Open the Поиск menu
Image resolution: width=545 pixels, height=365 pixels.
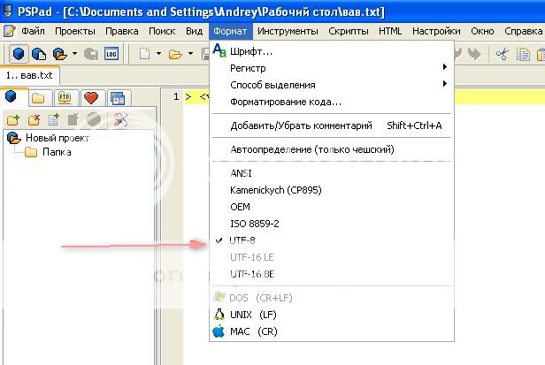tap(162, 31)
